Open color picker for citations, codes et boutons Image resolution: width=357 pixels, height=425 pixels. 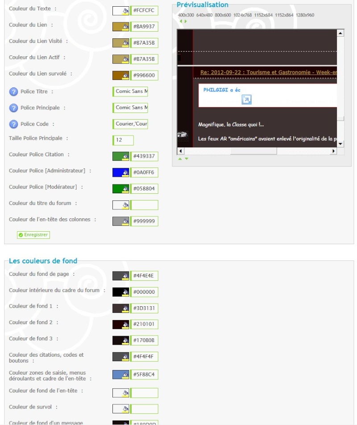point(121,357)
